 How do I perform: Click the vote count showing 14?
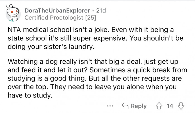click(x=170, y=106)
